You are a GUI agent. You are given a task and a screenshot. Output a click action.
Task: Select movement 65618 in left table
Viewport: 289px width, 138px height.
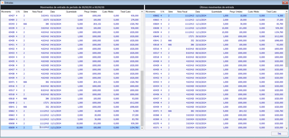71,99
